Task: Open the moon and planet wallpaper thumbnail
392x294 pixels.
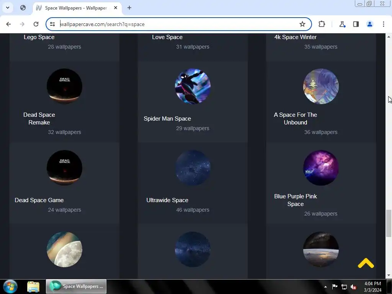Action: tap(64, 249)
